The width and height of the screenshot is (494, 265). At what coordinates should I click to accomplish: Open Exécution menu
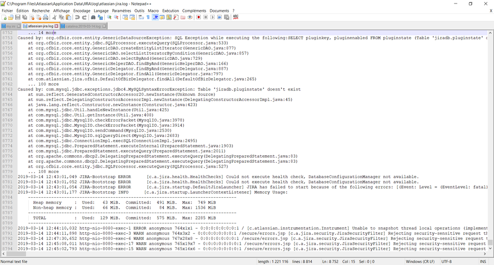(171, 11)
